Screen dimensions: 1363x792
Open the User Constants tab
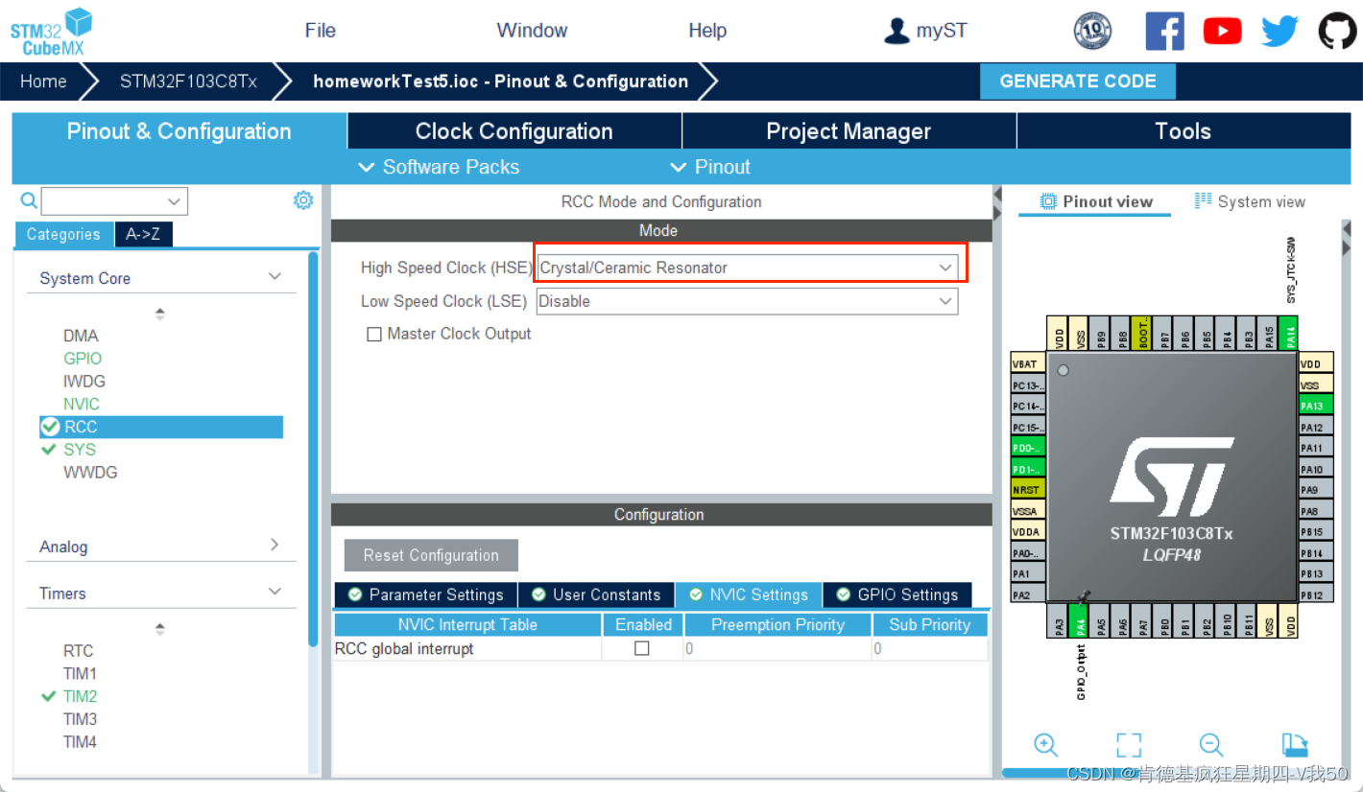[596, 594]
